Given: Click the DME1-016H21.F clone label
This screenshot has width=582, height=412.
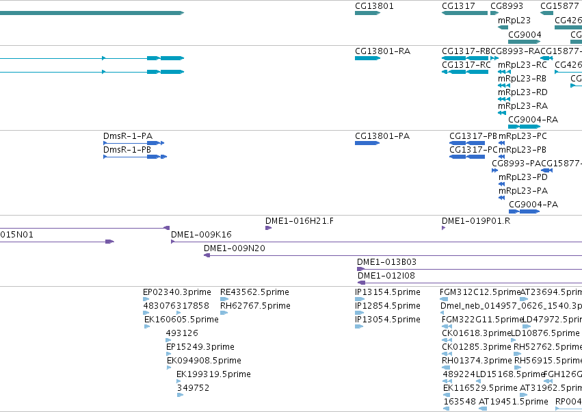Looking at the screenshot, I should pos(299,221).
